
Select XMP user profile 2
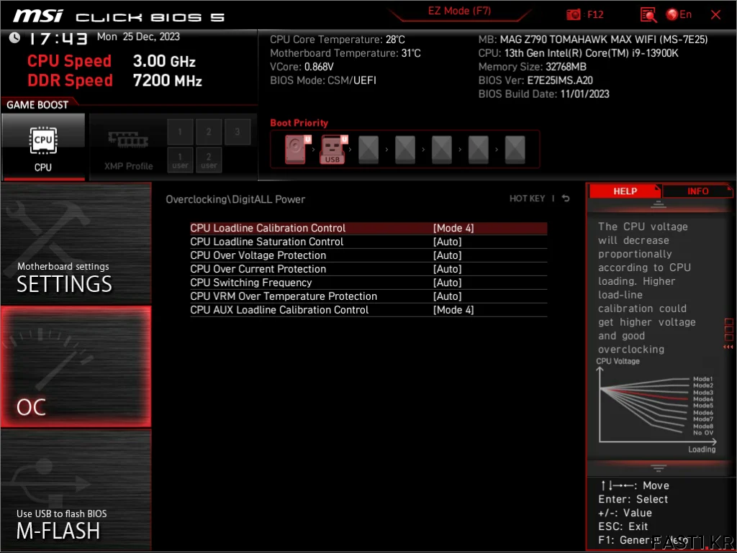tap(209, 160)
